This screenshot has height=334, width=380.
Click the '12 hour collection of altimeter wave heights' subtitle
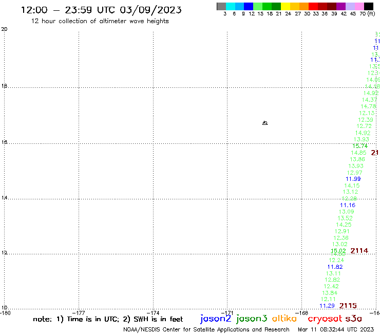tap(100, 21)
